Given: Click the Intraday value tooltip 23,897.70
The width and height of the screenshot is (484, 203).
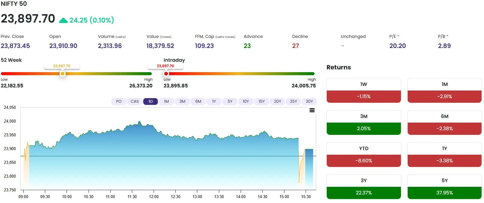Looking at the screenshot, I should click(x=165, y=66).
